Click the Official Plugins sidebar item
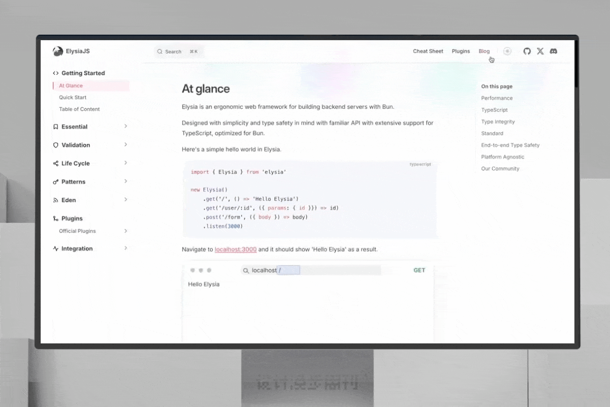 (x=77, y=231)
